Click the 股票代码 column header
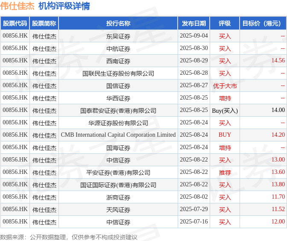This screenshot has width=287, height=241. click(15, 23)
